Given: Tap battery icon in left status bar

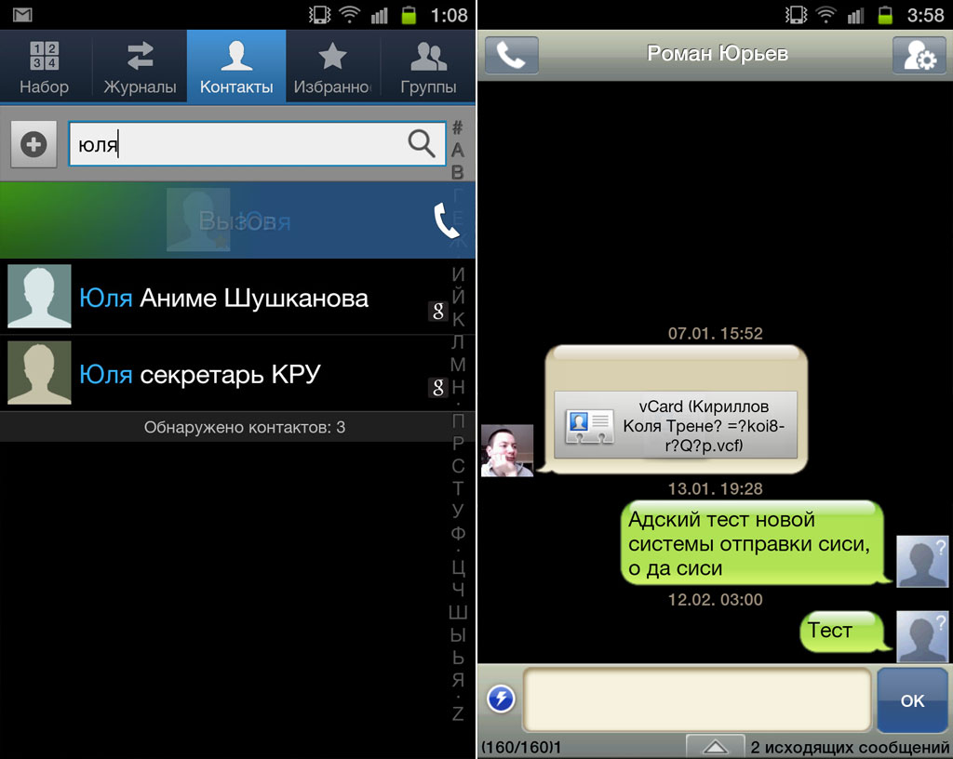Looking at the screenshot, I should tap(409, 15).
